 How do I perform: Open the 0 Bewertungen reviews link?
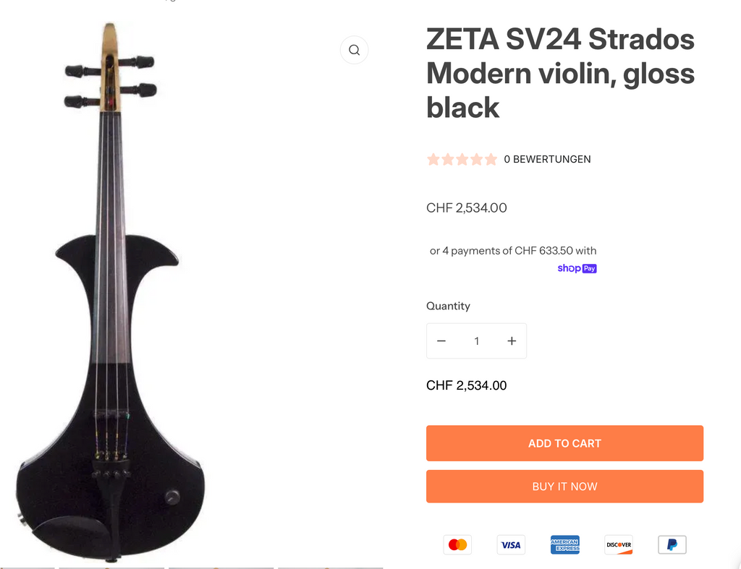click(547, 159)
